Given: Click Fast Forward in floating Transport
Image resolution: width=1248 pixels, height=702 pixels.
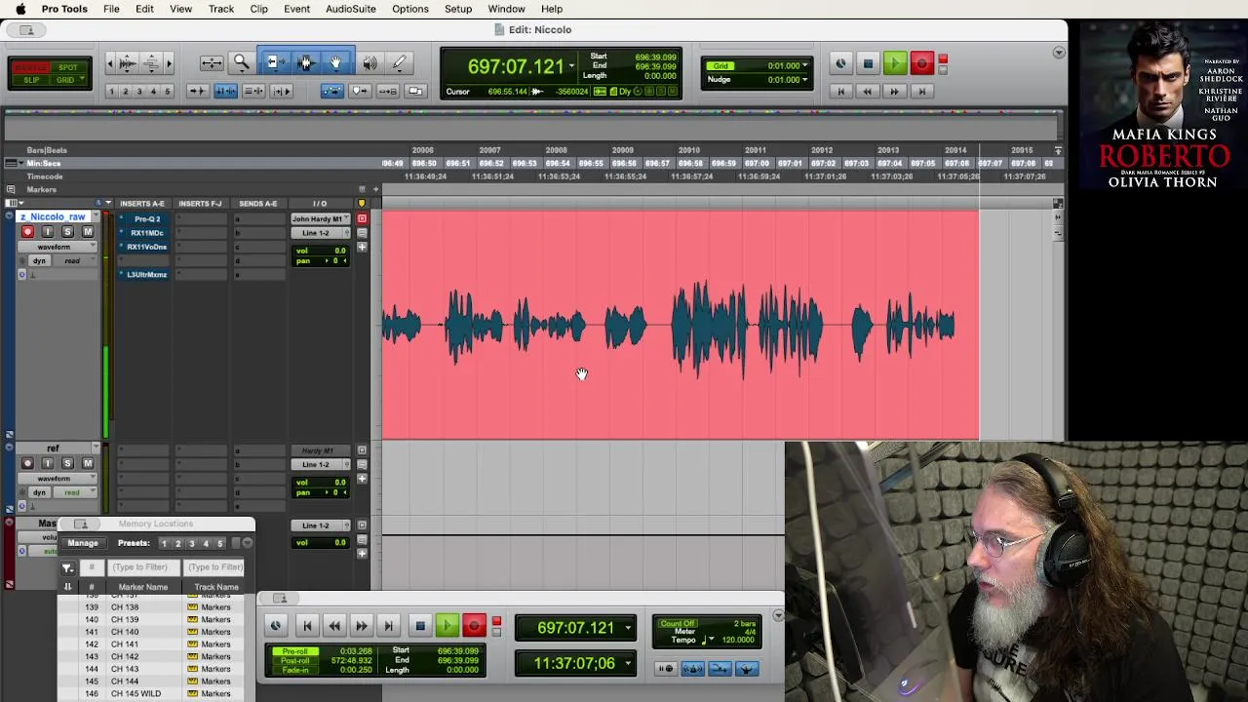Looking at the screenshot, I should pos(361,627).
